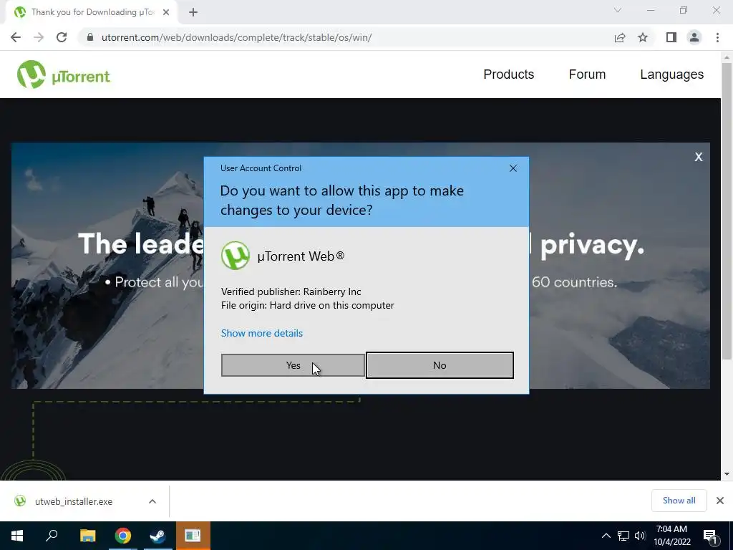Screen dimensions: 733x550
Task: Click Yes in User Account Control dialog
Action: coord(293,365)
